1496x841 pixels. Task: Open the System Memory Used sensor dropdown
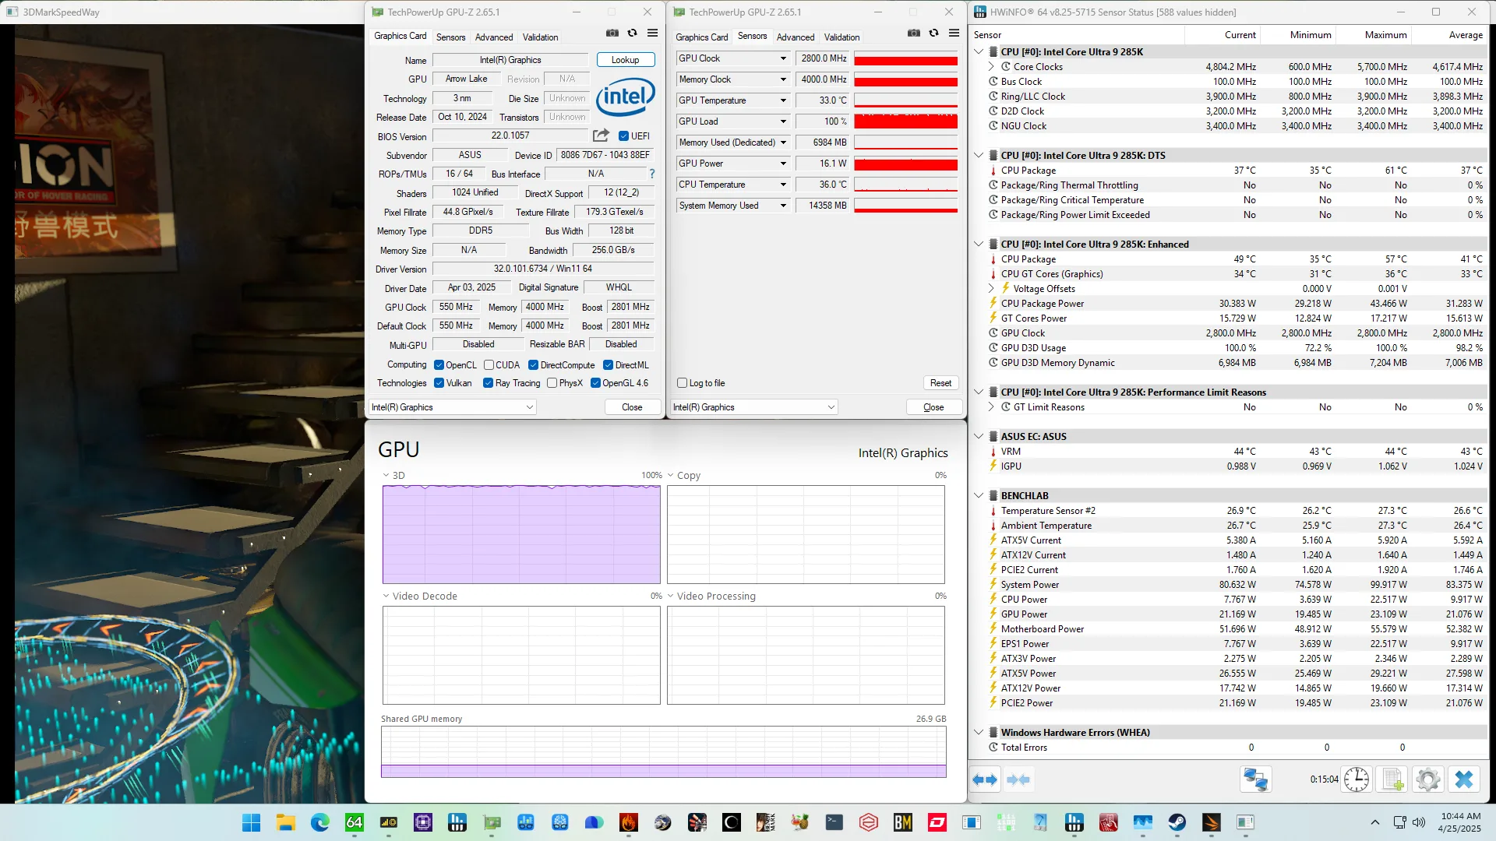point(783,206)
